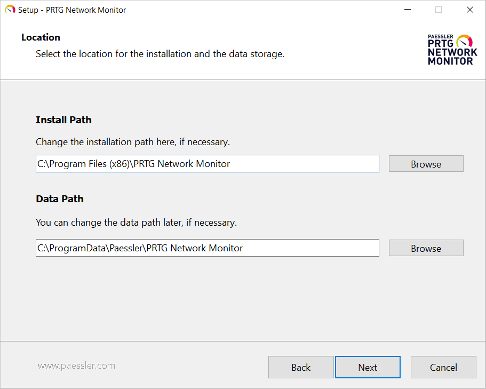Cancel the PRTG installation

[x=443, y=367]
